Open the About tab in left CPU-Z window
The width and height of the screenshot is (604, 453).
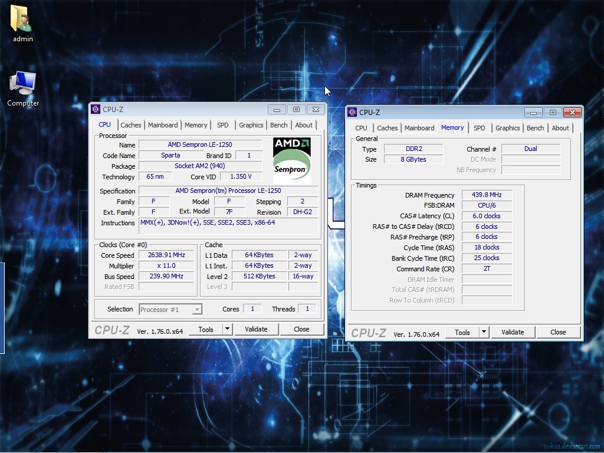(304, 125)
